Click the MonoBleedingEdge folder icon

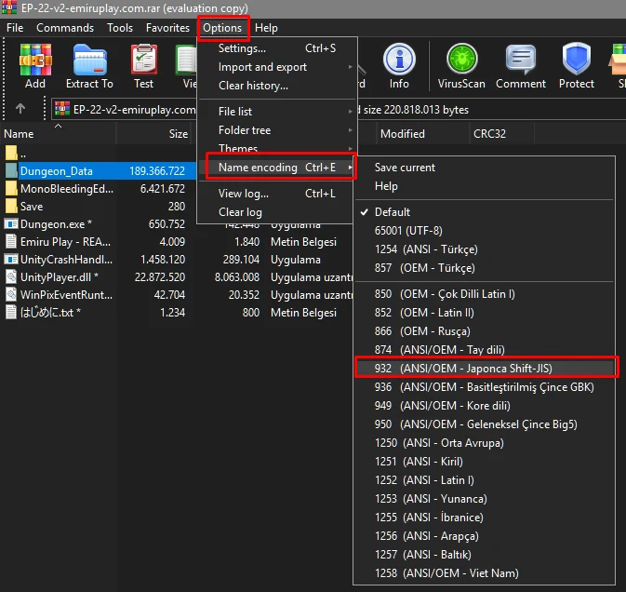(x=11, y=188)
